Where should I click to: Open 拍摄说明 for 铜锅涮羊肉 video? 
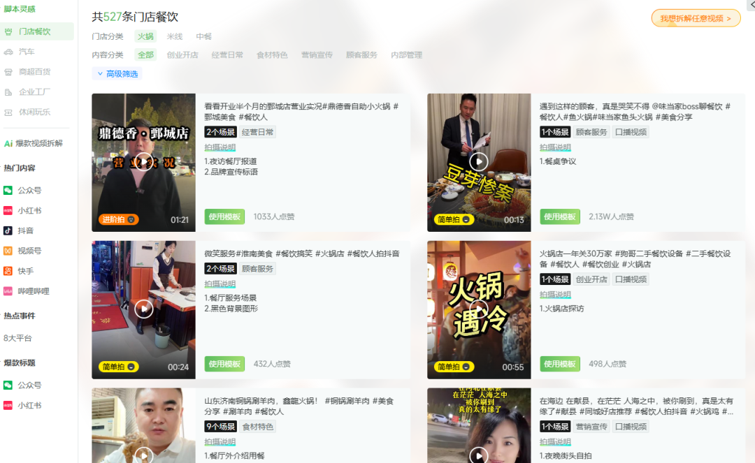220,441
